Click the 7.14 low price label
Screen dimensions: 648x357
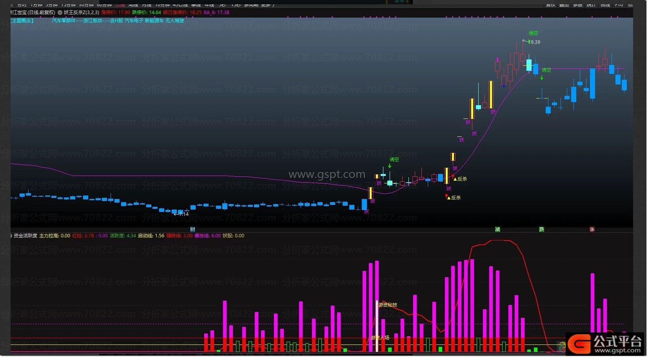pyautogui.click(x=184, y=214)
